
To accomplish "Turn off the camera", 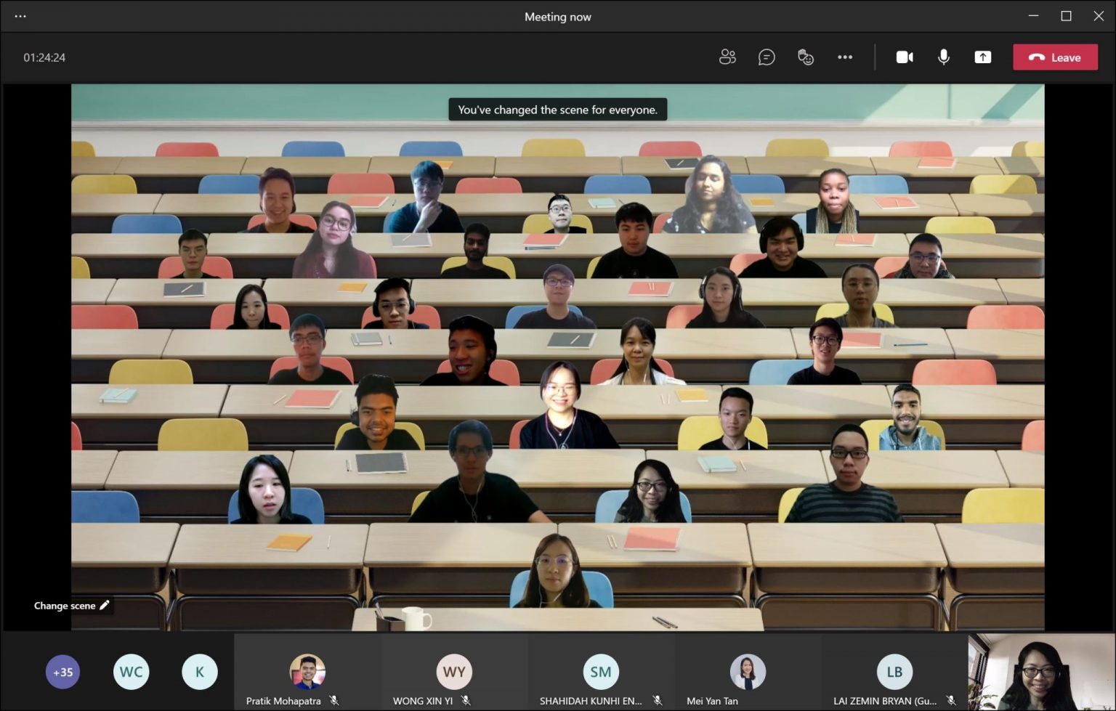I will click(905, 57).
